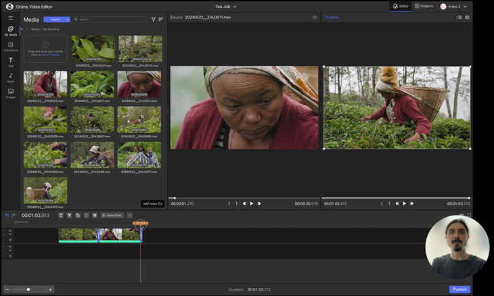Viewport: 494px width, 296px height.
Task: Select thumbnail 20240522__ZHU2511.mov
Action: tap(139, 84)
